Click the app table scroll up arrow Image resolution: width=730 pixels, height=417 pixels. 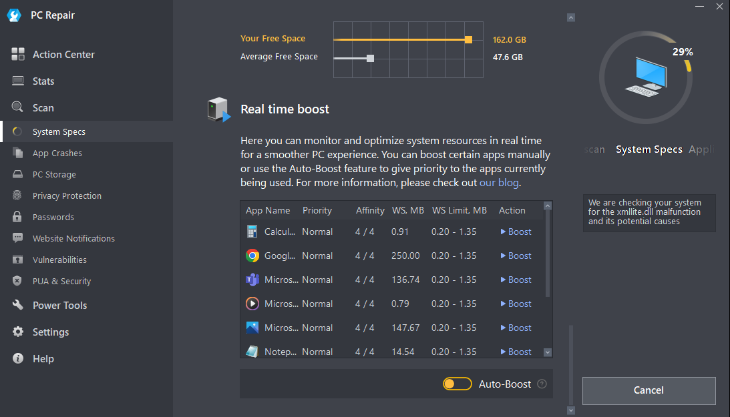[x=548, y=206]
